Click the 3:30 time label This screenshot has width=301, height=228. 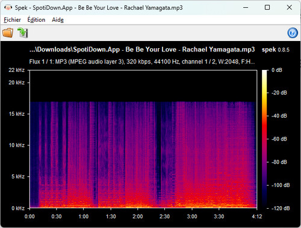coord(219,217)
